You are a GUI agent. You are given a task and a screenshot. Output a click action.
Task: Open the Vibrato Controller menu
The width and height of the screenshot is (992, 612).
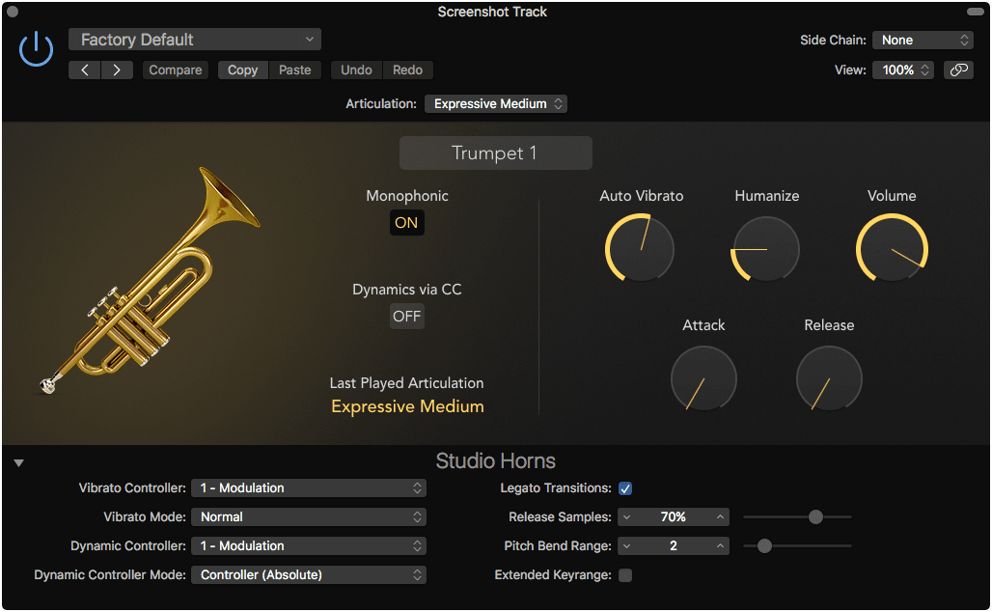(x=309, y=488)
